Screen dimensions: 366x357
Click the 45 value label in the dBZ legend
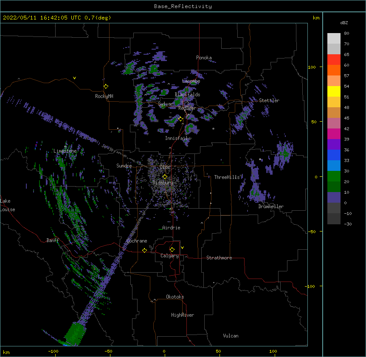[x=346, y=118]
